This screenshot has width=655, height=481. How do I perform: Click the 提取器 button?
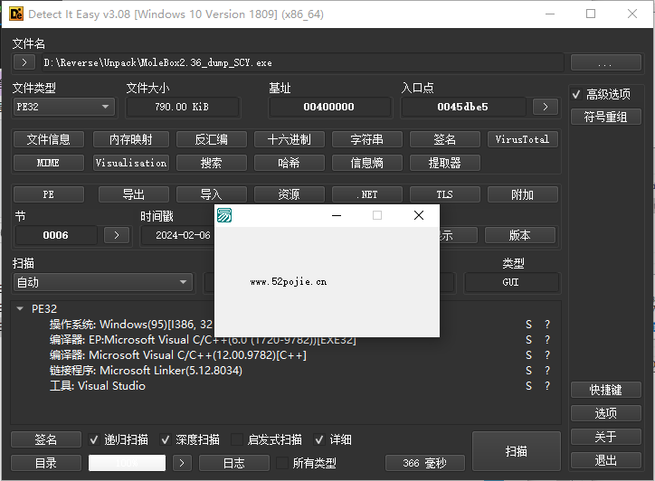[x=444, y=163]
